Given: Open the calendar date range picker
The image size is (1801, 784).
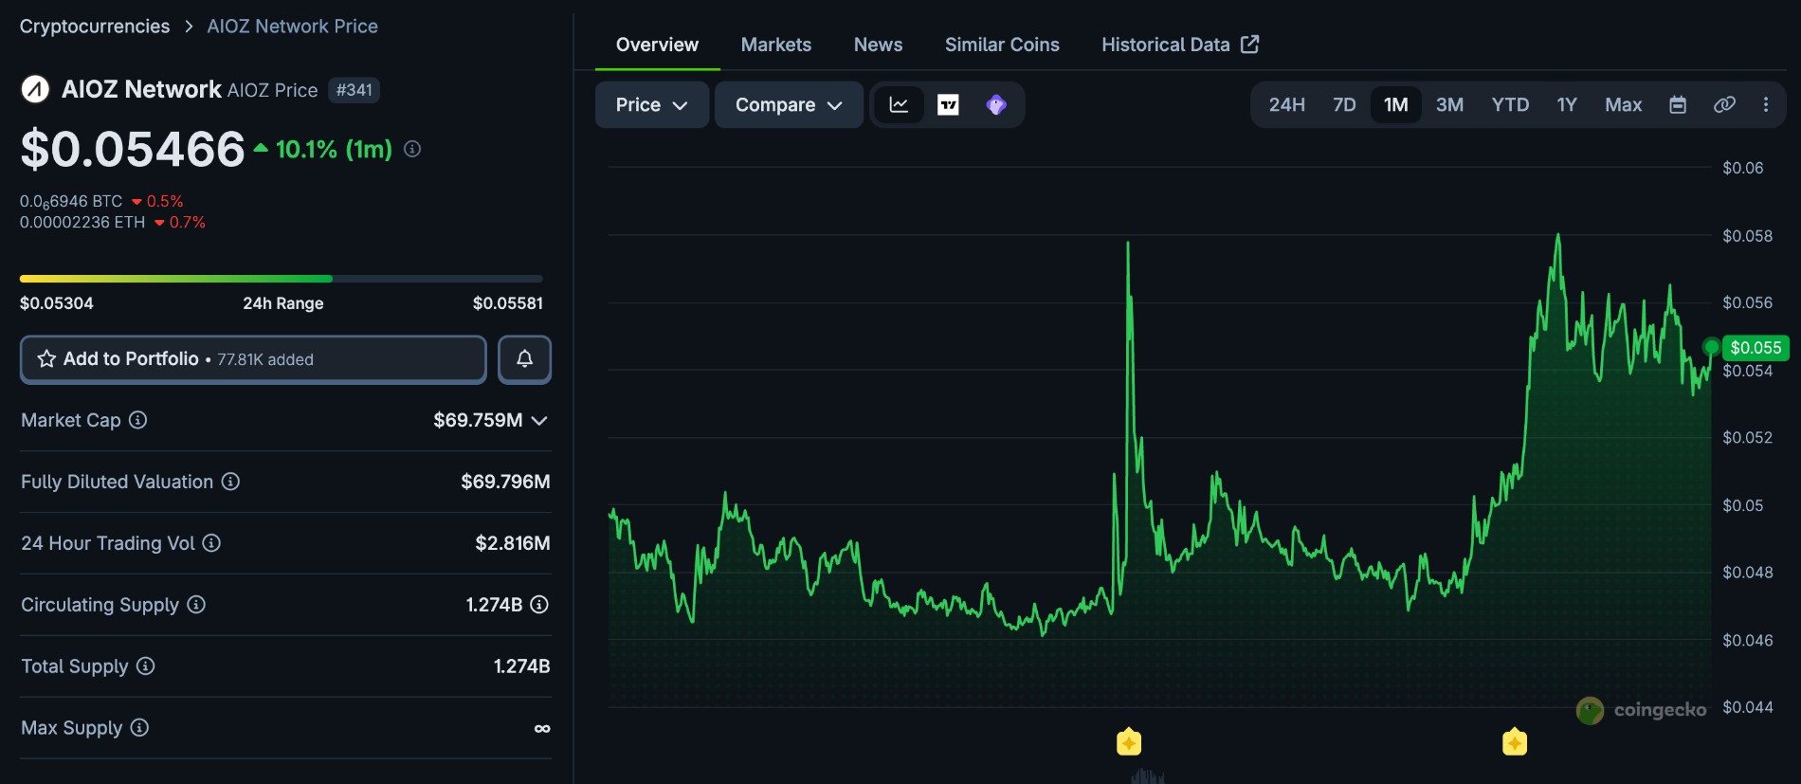Looking at the screenshot, I should 1678,105.
